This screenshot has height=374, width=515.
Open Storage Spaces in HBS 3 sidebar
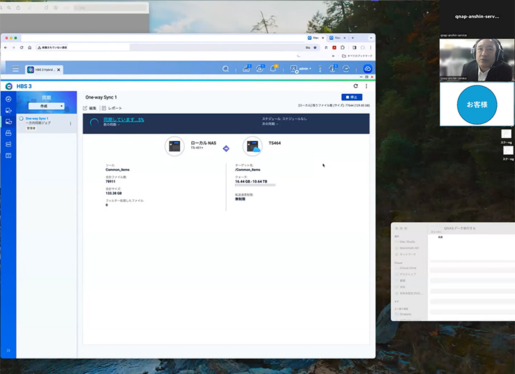(x=8, y=144)
